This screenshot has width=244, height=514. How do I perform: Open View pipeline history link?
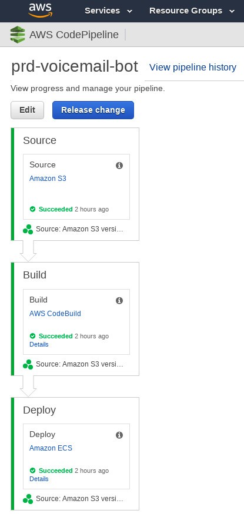tap(193, 67)
